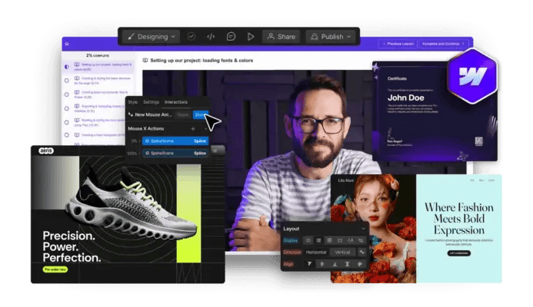Set Direction to Vertical
Image resolution: width=533 pixels, height=307 pixels.
[342, 253]
